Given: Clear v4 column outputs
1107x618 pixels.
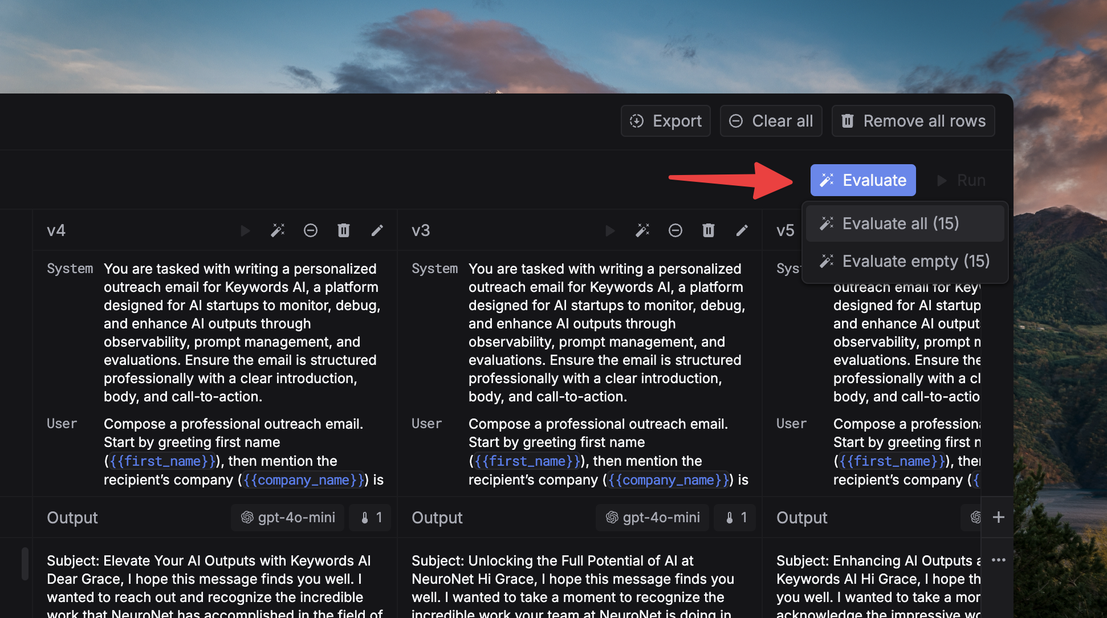Looking at the screenshot, I should click(x=311, y=230).
